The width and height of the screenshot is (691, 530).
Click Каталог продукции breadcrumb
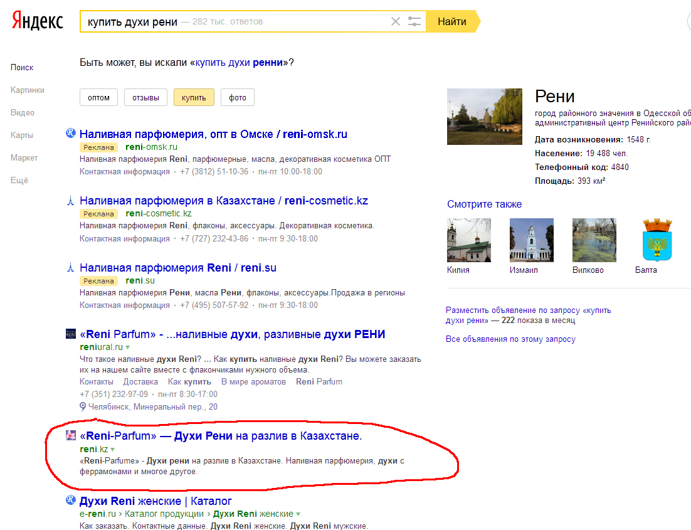[x=164, y=514]
